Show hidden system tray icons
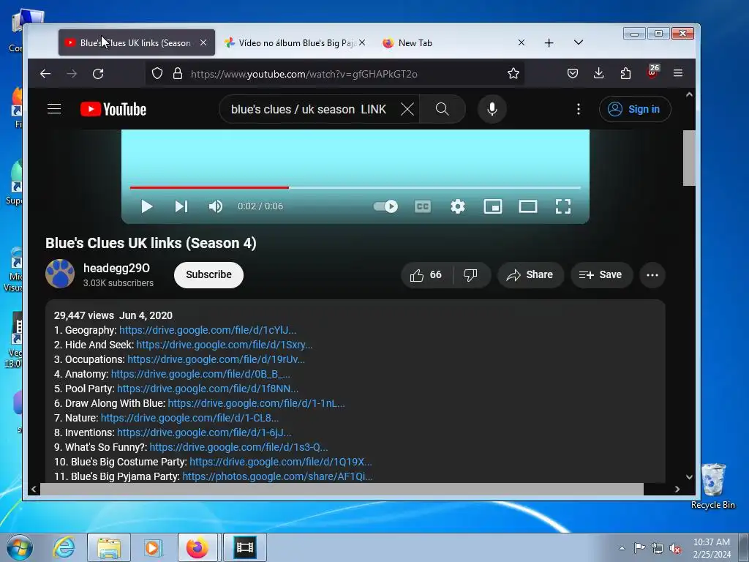The image size is (749, 562). (622, 548)
